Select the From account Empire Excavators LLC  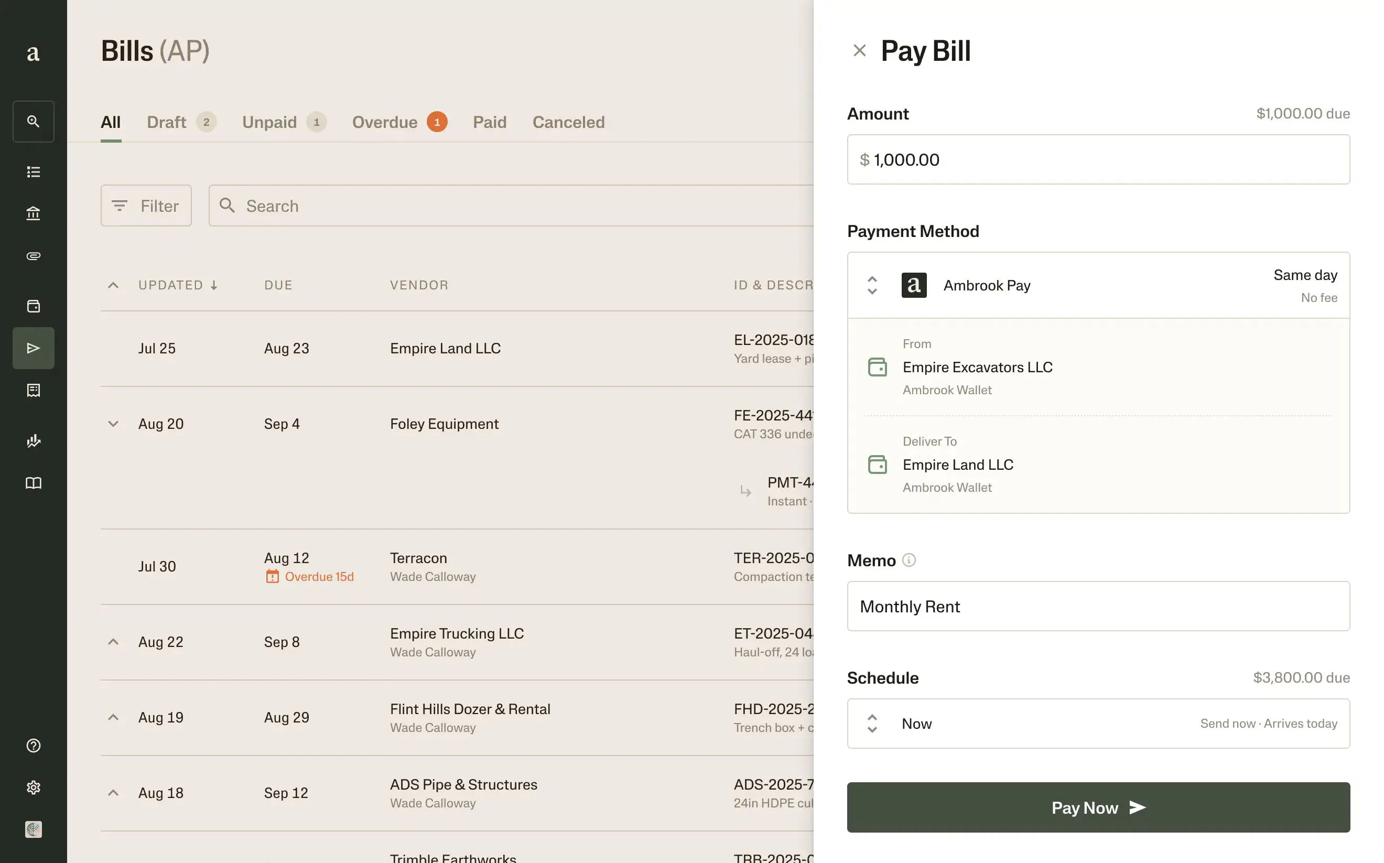1098,367
